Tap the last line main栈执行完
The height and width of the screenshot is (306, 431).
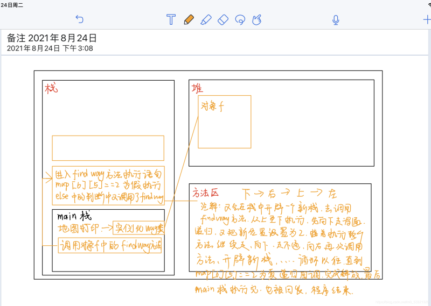pos(274,290)
